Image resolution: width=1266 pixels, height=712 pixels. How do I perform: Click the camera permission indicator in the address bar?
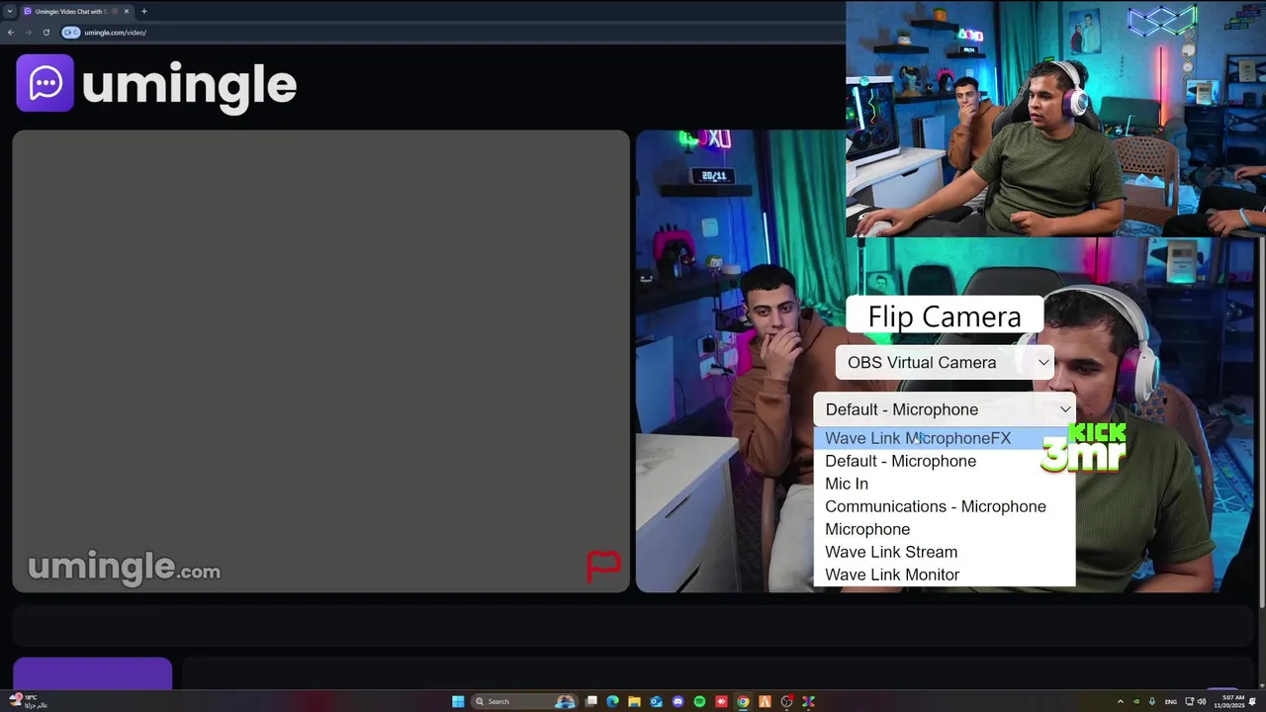point(70,33)
